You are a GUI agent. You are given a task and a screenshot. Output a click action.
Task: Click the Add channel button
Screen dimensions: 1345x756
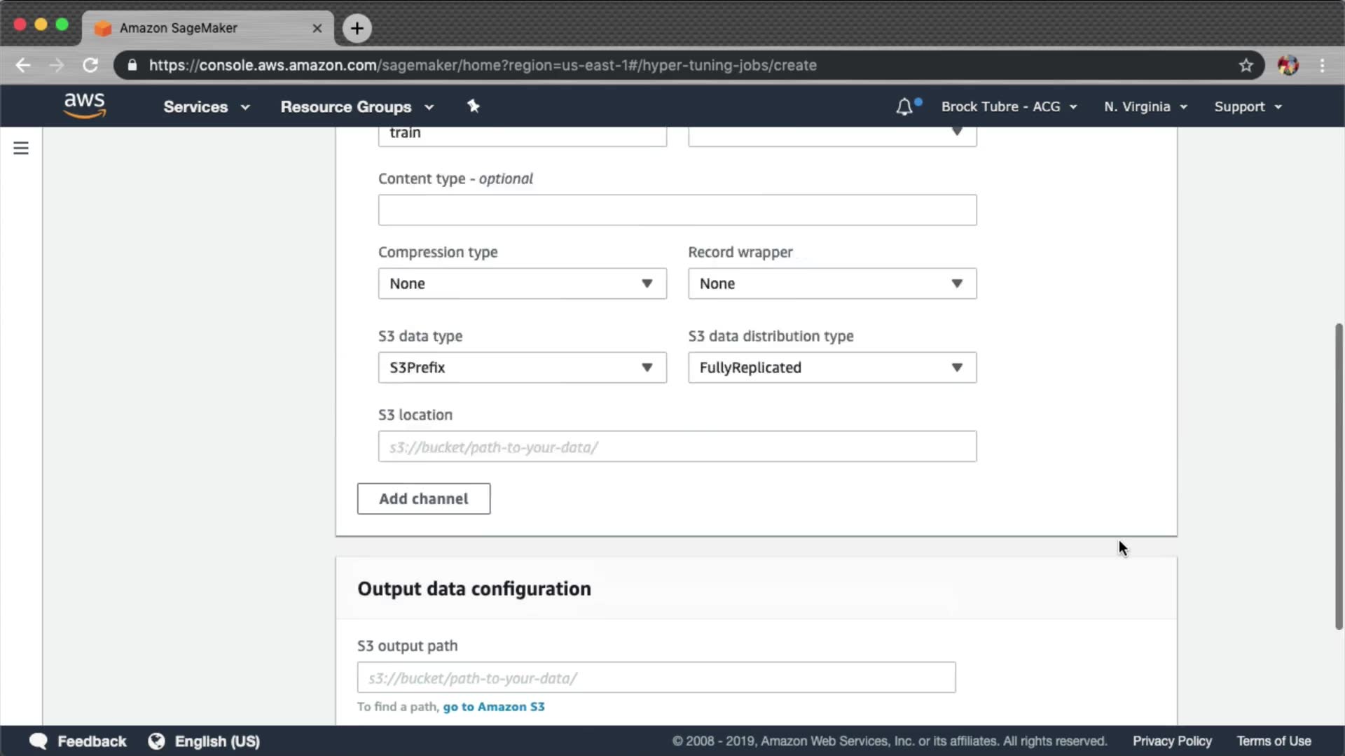click(423, 498)
